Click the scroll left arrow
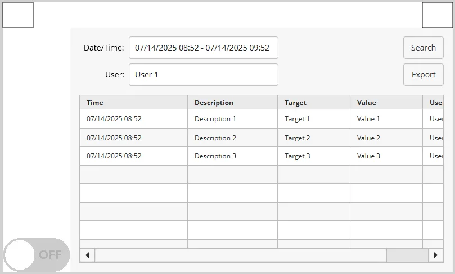The image size is (455, 274). click(87, 255)
